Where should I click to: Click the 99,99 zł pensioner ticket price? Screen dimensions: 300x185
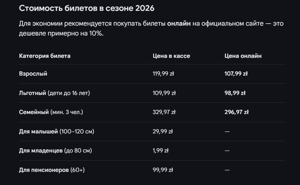[x=163, y=170]
